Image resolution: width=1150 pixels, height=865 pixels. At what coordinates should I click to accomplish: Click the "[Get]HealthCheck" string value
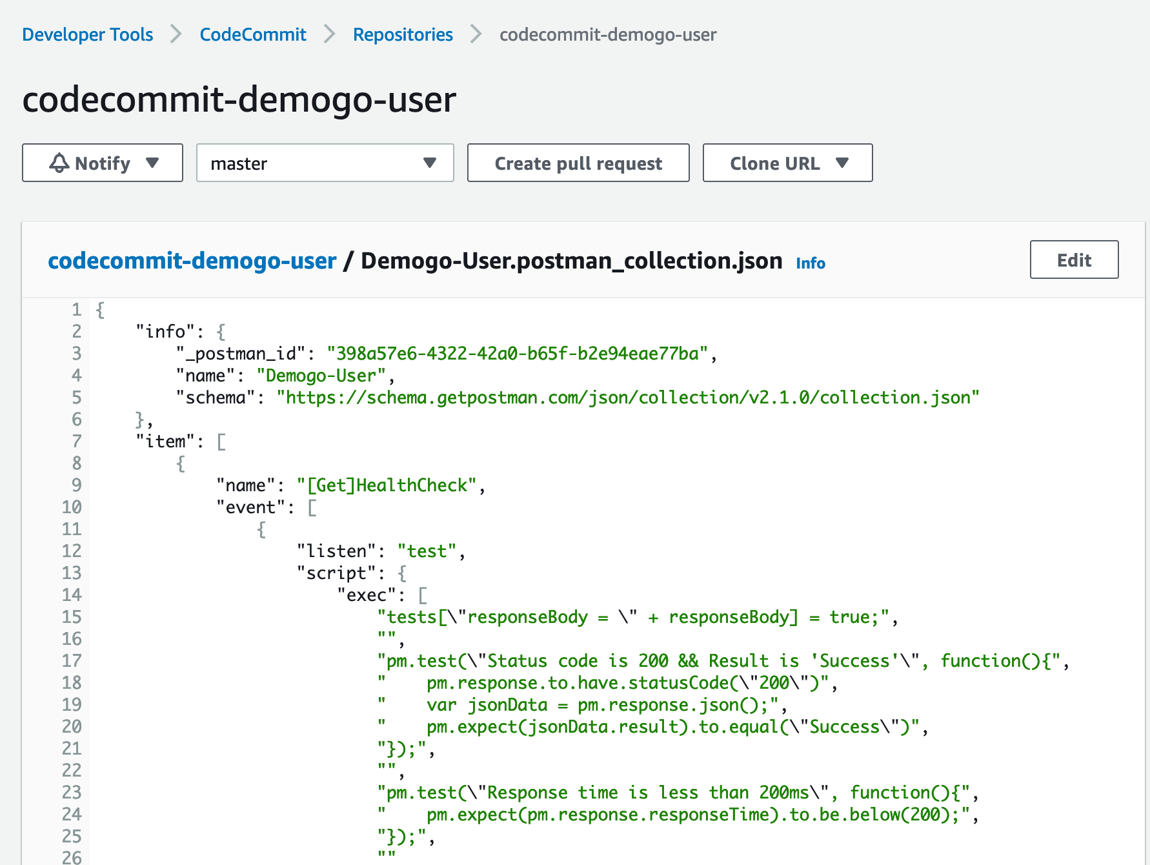coord(387,485)
